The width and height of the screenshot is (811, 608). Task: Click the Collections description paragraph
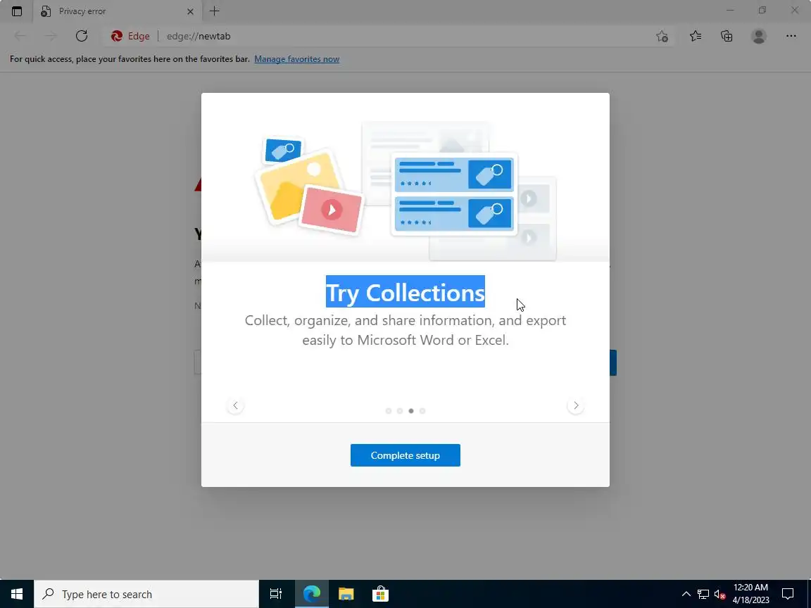[x=405, y=330]
